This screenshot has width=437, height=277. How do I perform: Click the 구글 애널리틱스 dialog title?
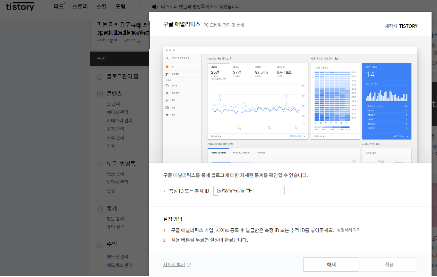pos(182,24)
